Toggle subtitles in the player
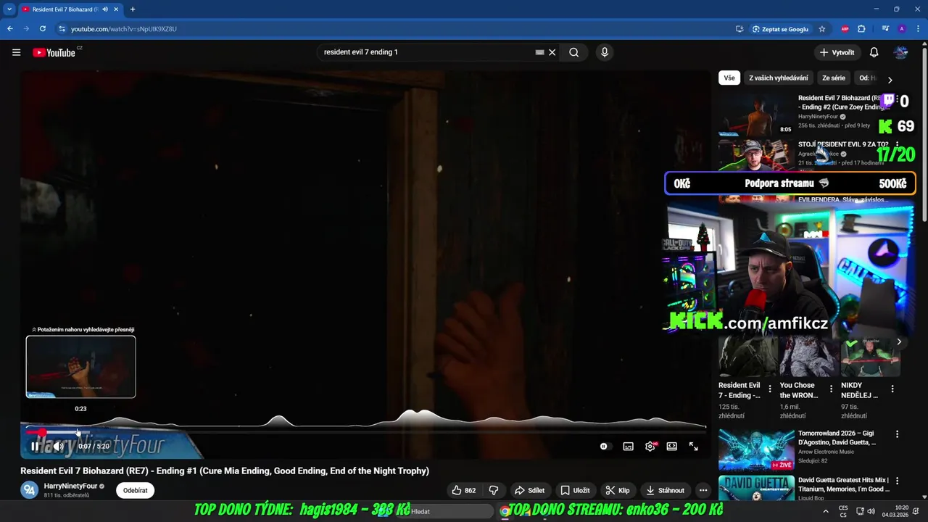Viewport: 928px width, 522px height. point(629,447)
